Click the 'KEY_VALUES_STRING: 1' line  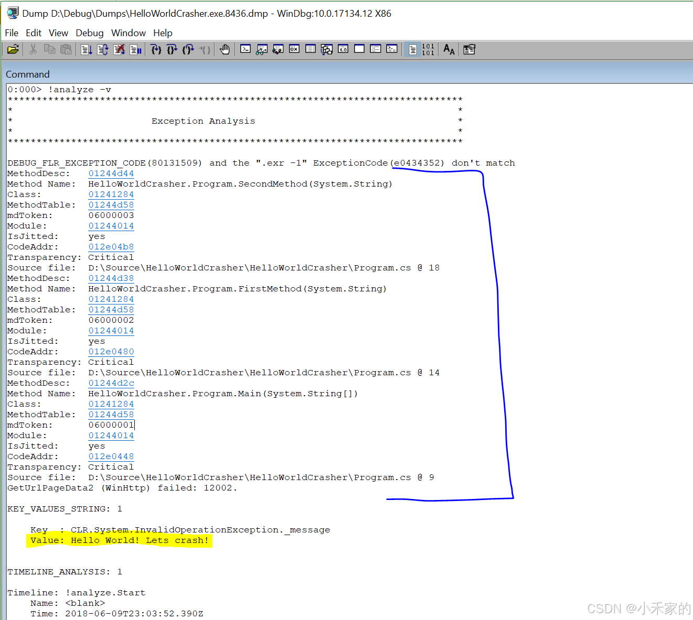(x=65, y=509)
